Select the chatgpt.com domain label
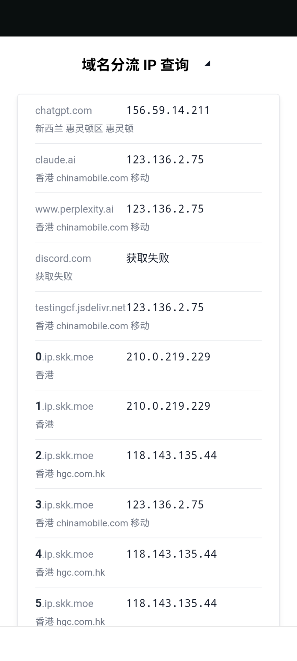This screenshot has width=297, height=661. [x=64, y=111]
